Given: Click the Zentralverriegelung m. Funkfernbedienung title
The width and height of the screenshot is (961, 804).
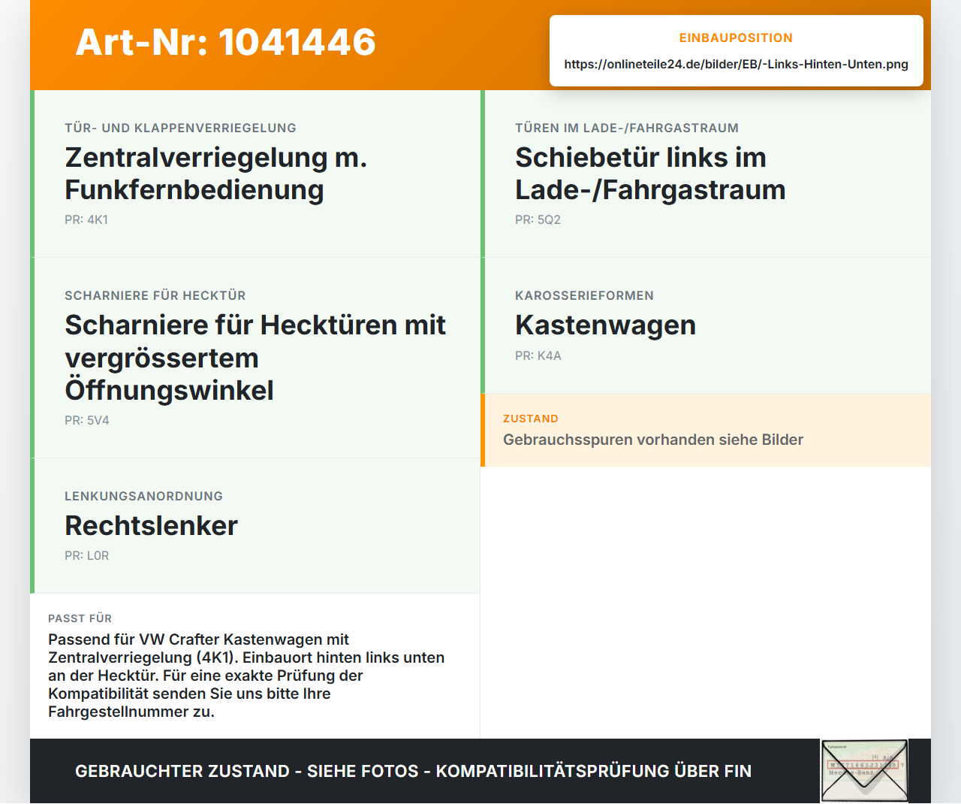Looking at the screenshot, I should tap(216, 174).
